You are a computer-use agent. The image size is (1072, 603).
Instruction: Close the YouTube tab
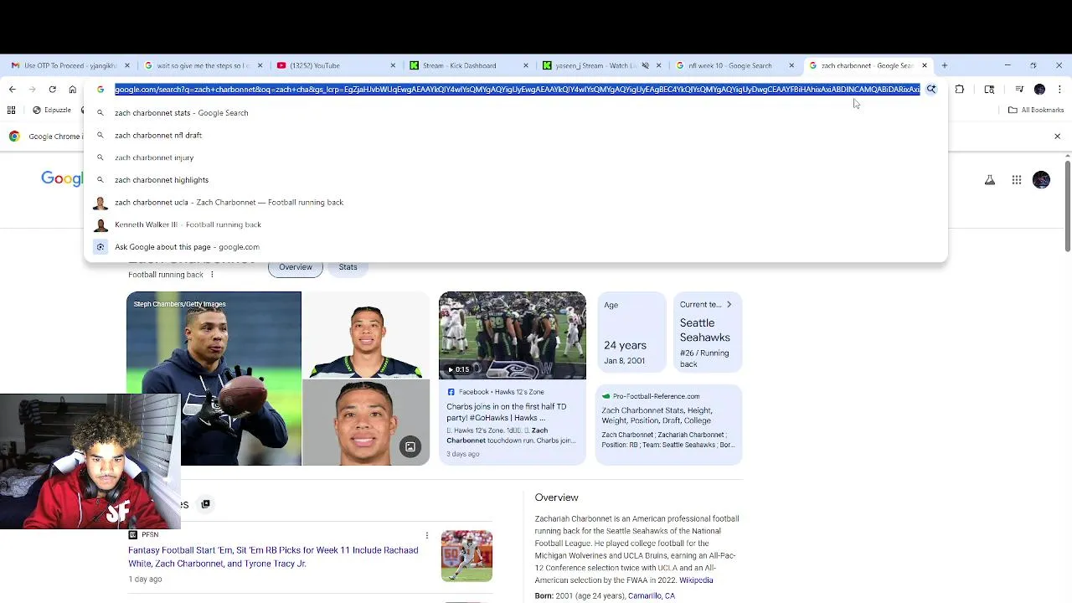(393, 65)
